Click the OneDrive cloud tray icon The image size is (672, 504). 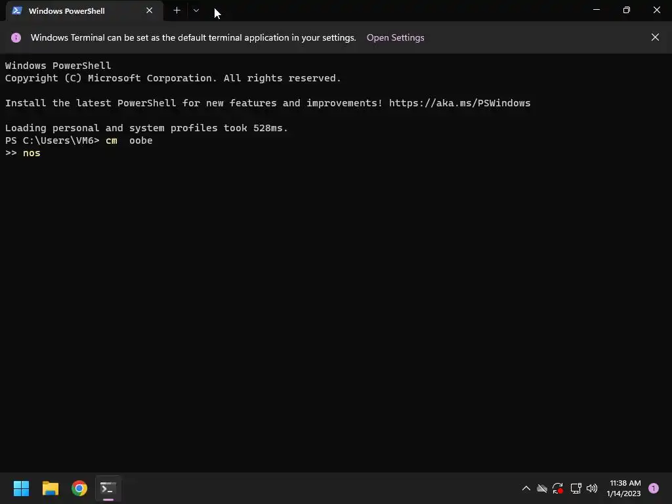point(541,488)
